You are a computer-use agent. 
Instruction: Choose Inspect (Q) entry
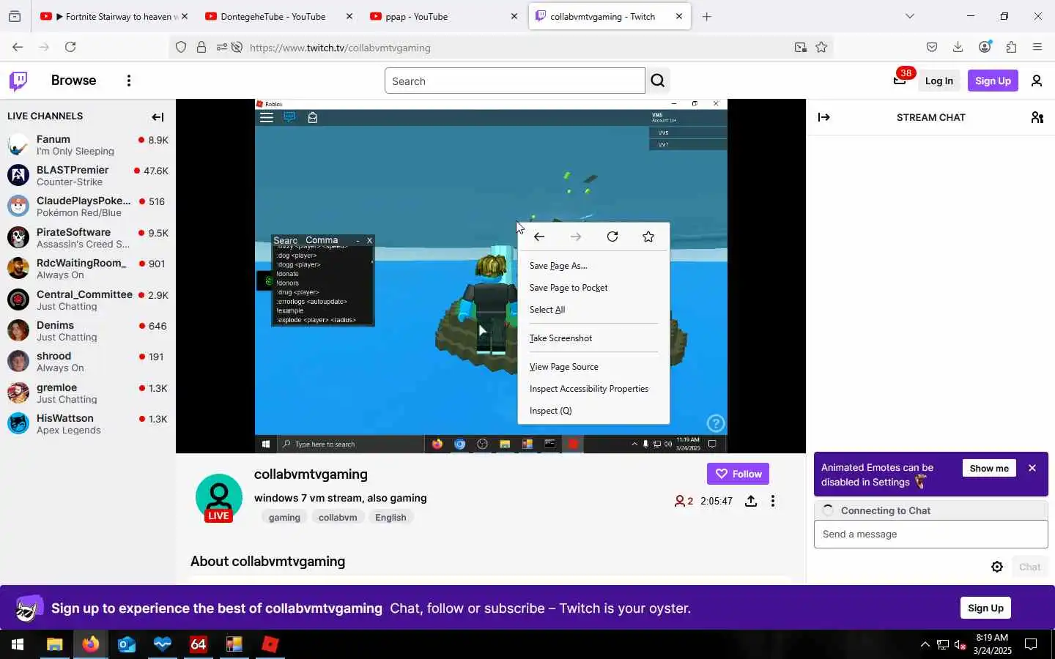coord(593,411)
